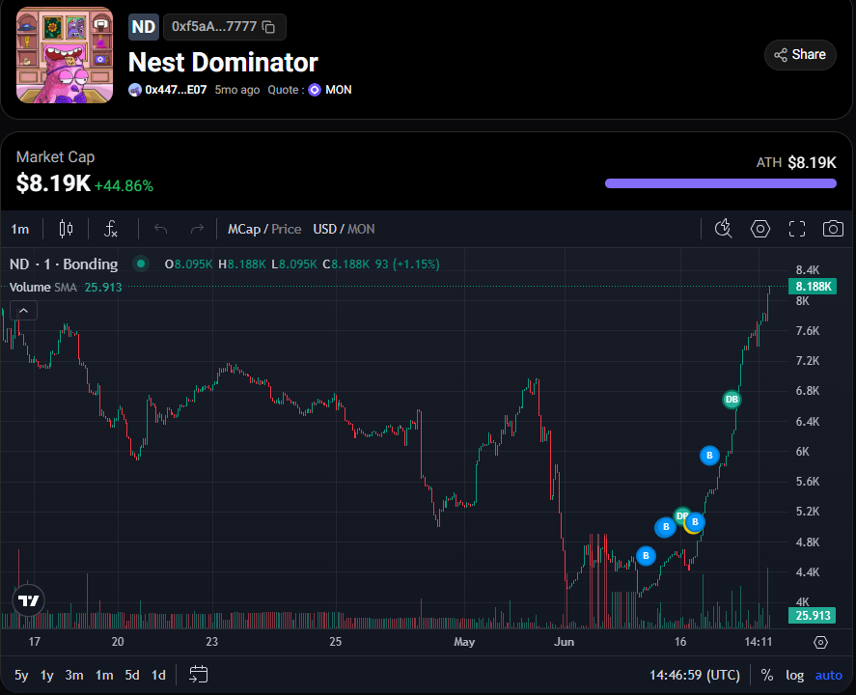Screen dimensions: 856x695
Task: Click the 0xf5aA...7777 address text
Action: point(214,26)
